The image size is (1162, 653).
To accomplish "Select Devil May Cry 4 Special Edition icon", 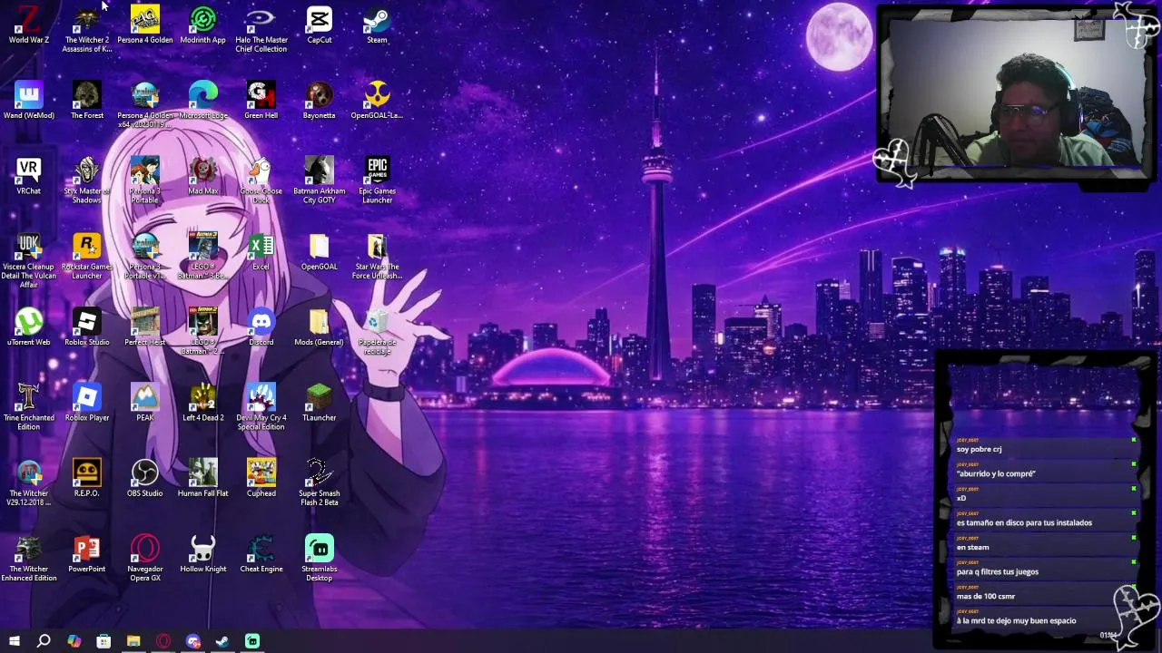I will click(x=261, y=406).
